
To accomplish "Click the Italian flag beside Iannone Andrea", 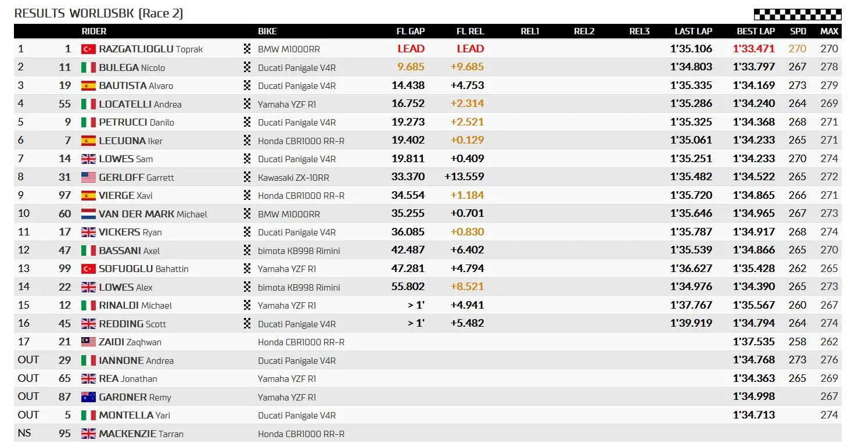I will pos(88,360).
